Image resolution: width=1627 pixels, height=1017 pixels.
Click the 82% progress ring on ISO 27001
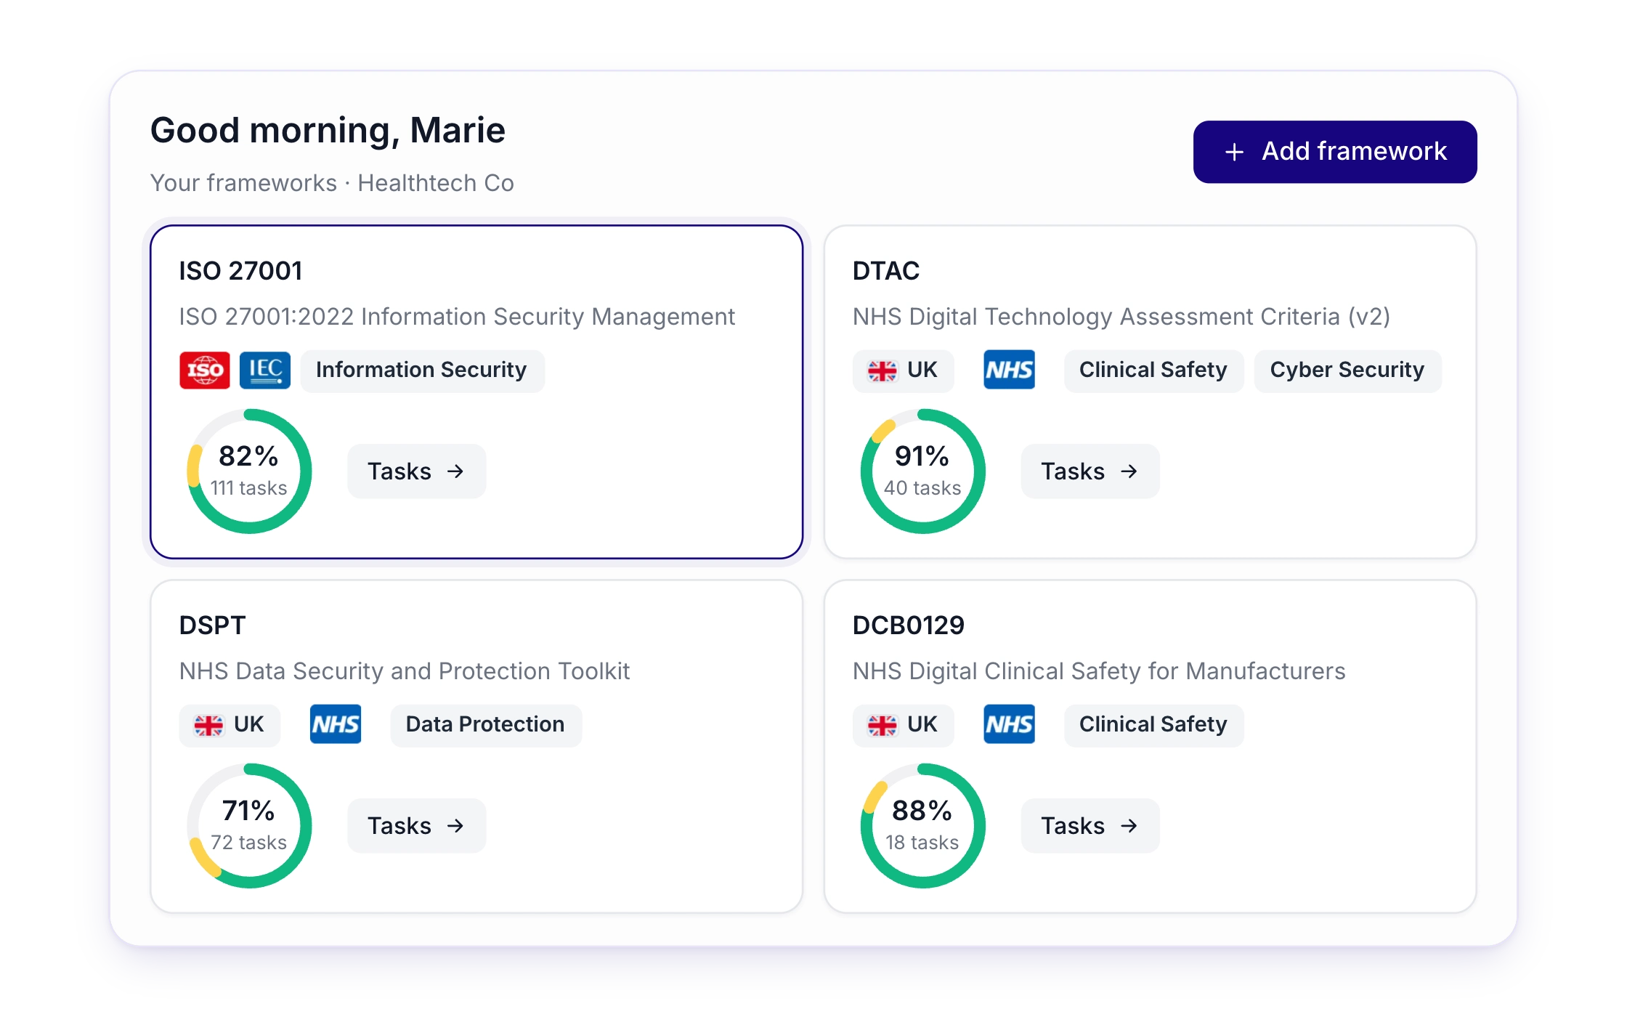(249, 471)
